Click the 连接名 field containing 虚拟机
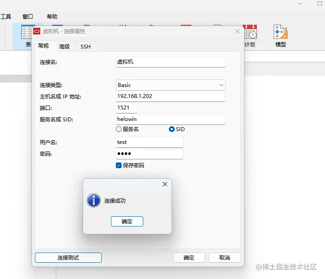Viewport: 325px width, 279px height. (x=170, y=62)
